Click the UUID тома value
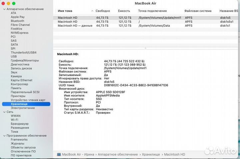 pyautogui.click(x=136, y=85)
